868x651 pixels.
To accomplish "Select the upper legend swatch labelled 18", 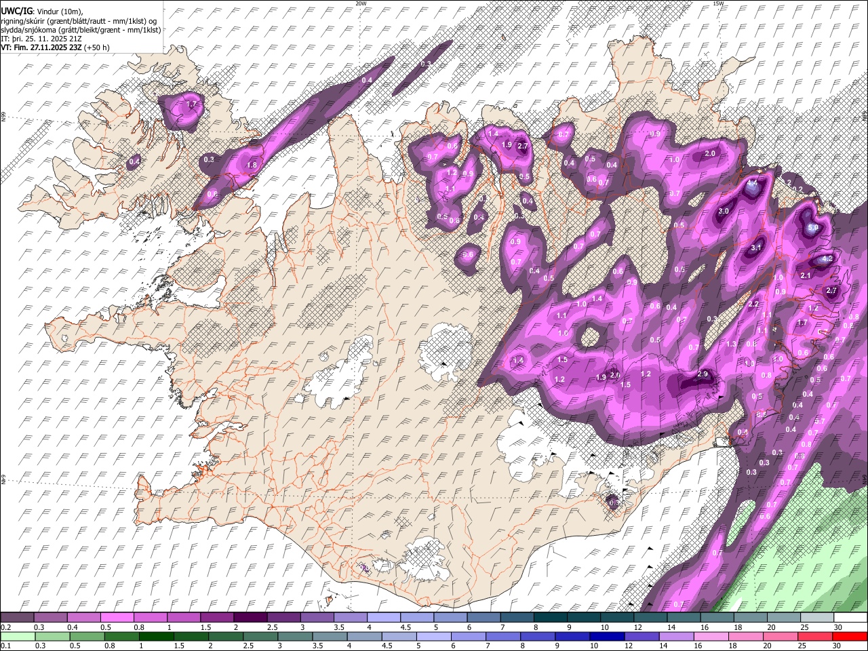I will [x=750, y=618].
